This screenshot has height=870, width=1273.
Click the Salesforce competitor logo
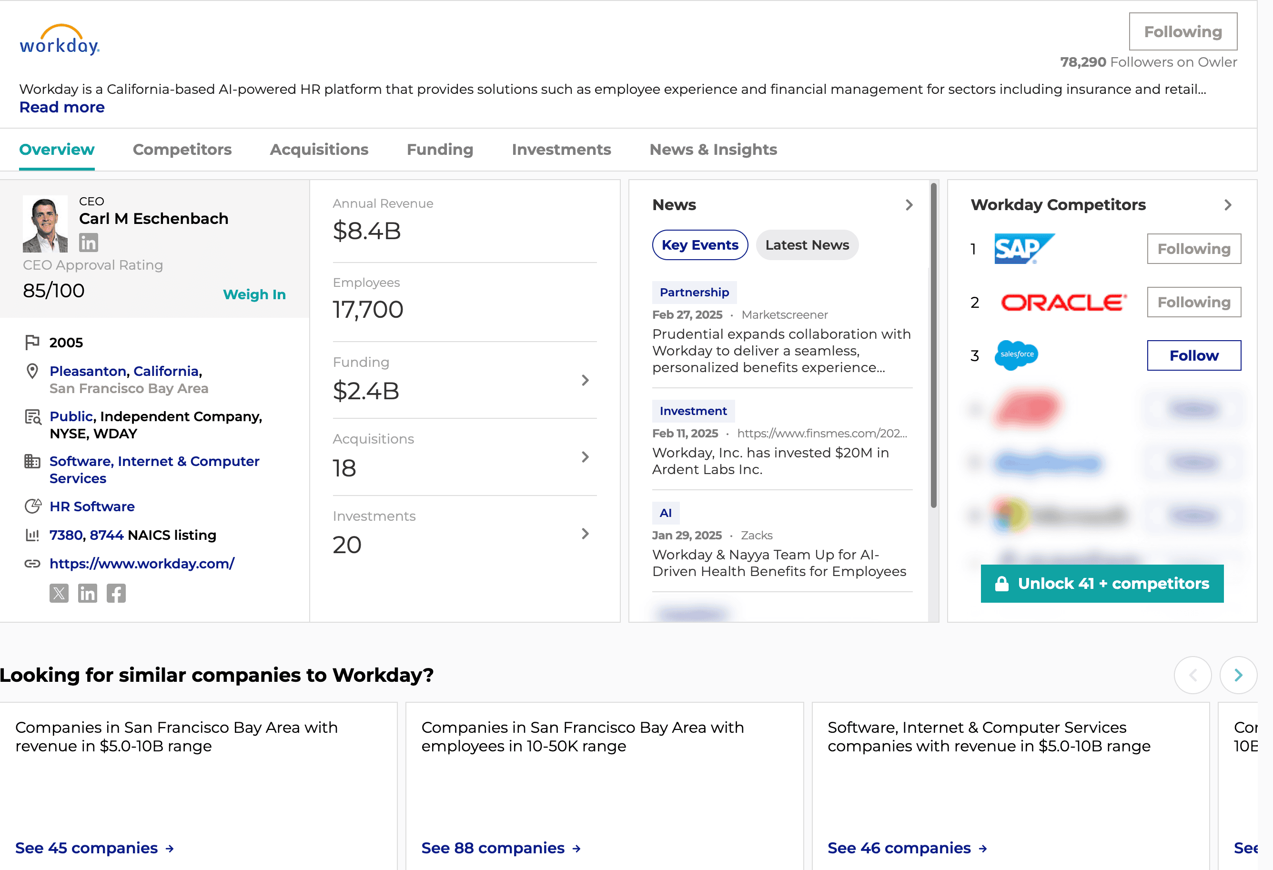pyautogui.click(x=1017, y=355)
